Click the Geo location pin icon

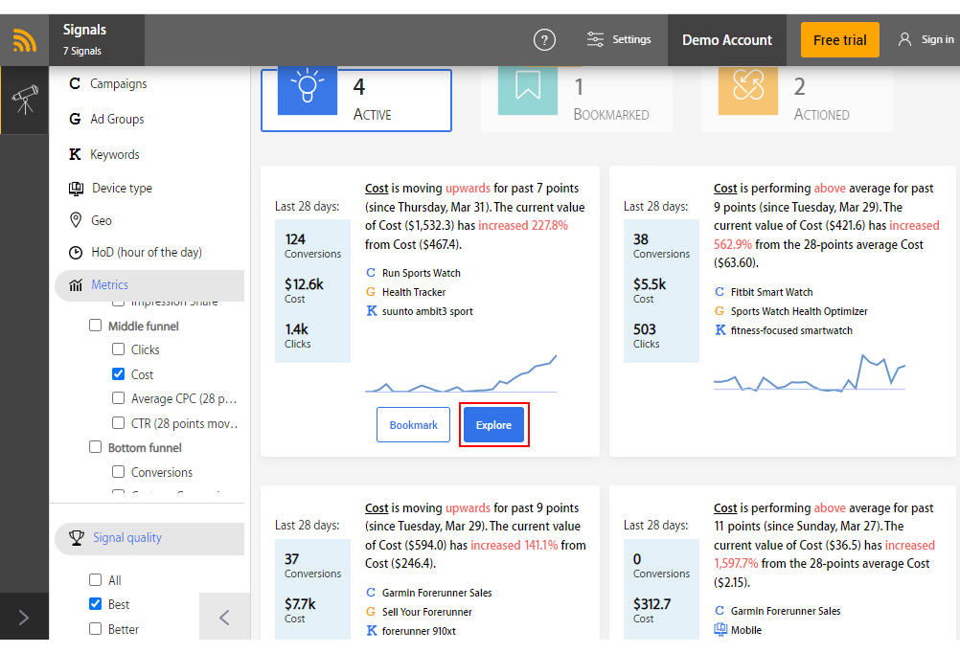coord(76,220)
